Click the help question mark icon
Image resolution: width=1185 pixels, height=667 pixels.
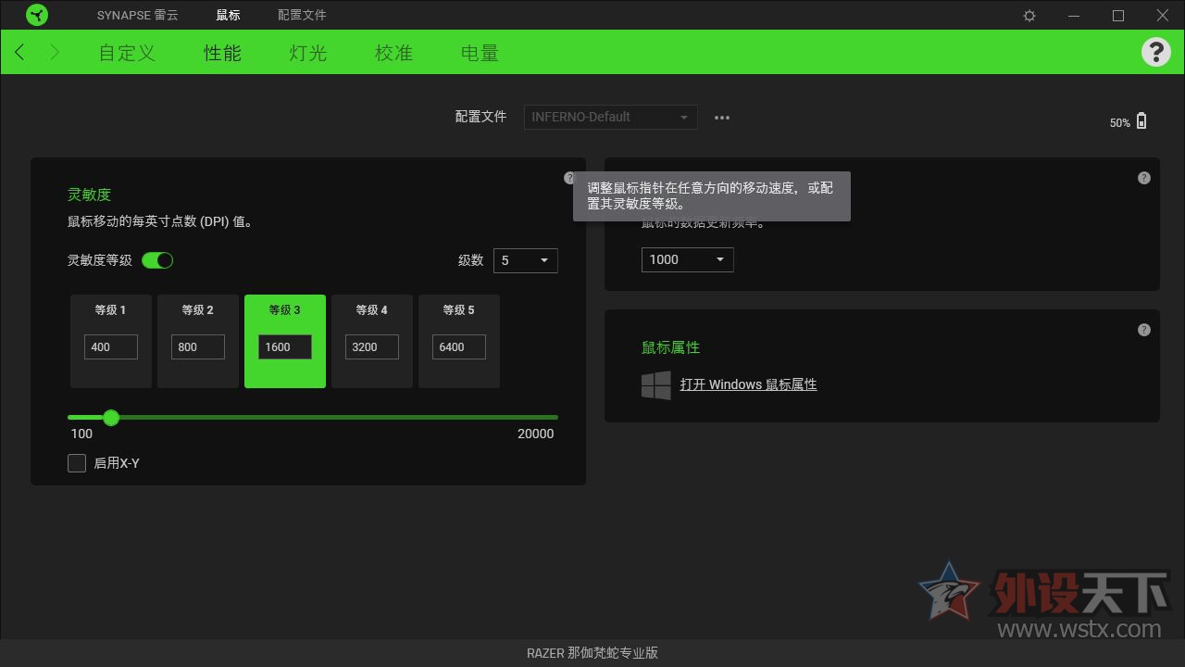pos(1155,52)
